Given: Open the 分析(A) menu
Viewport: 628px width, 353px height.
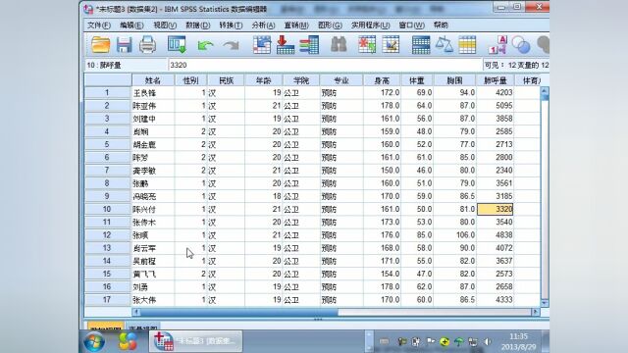Looking at the screenshot, I should tap(263, 25).
